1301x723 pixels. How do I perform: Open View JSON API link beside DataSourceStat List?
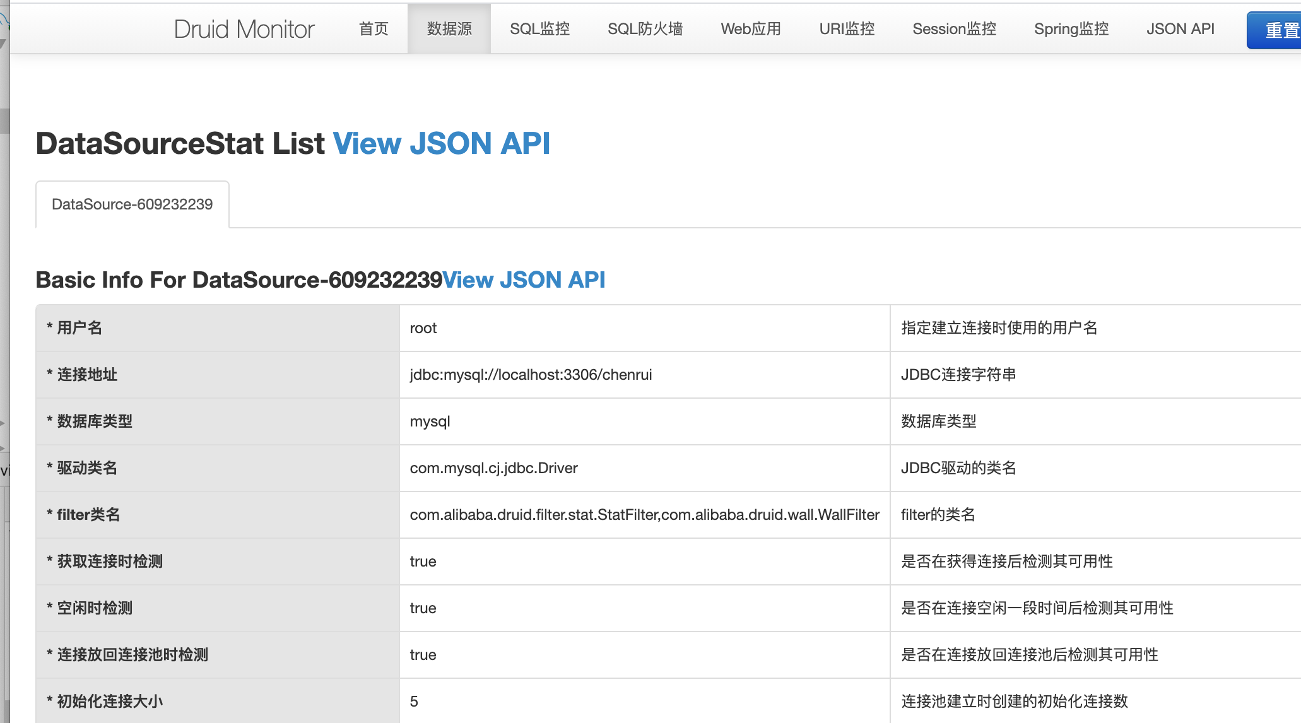[441, 143]
